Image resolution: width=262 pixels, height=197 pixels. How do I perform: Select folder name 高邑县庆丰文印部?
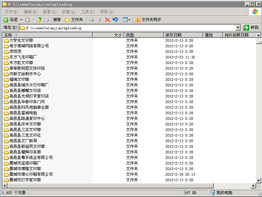click(25, 124)
